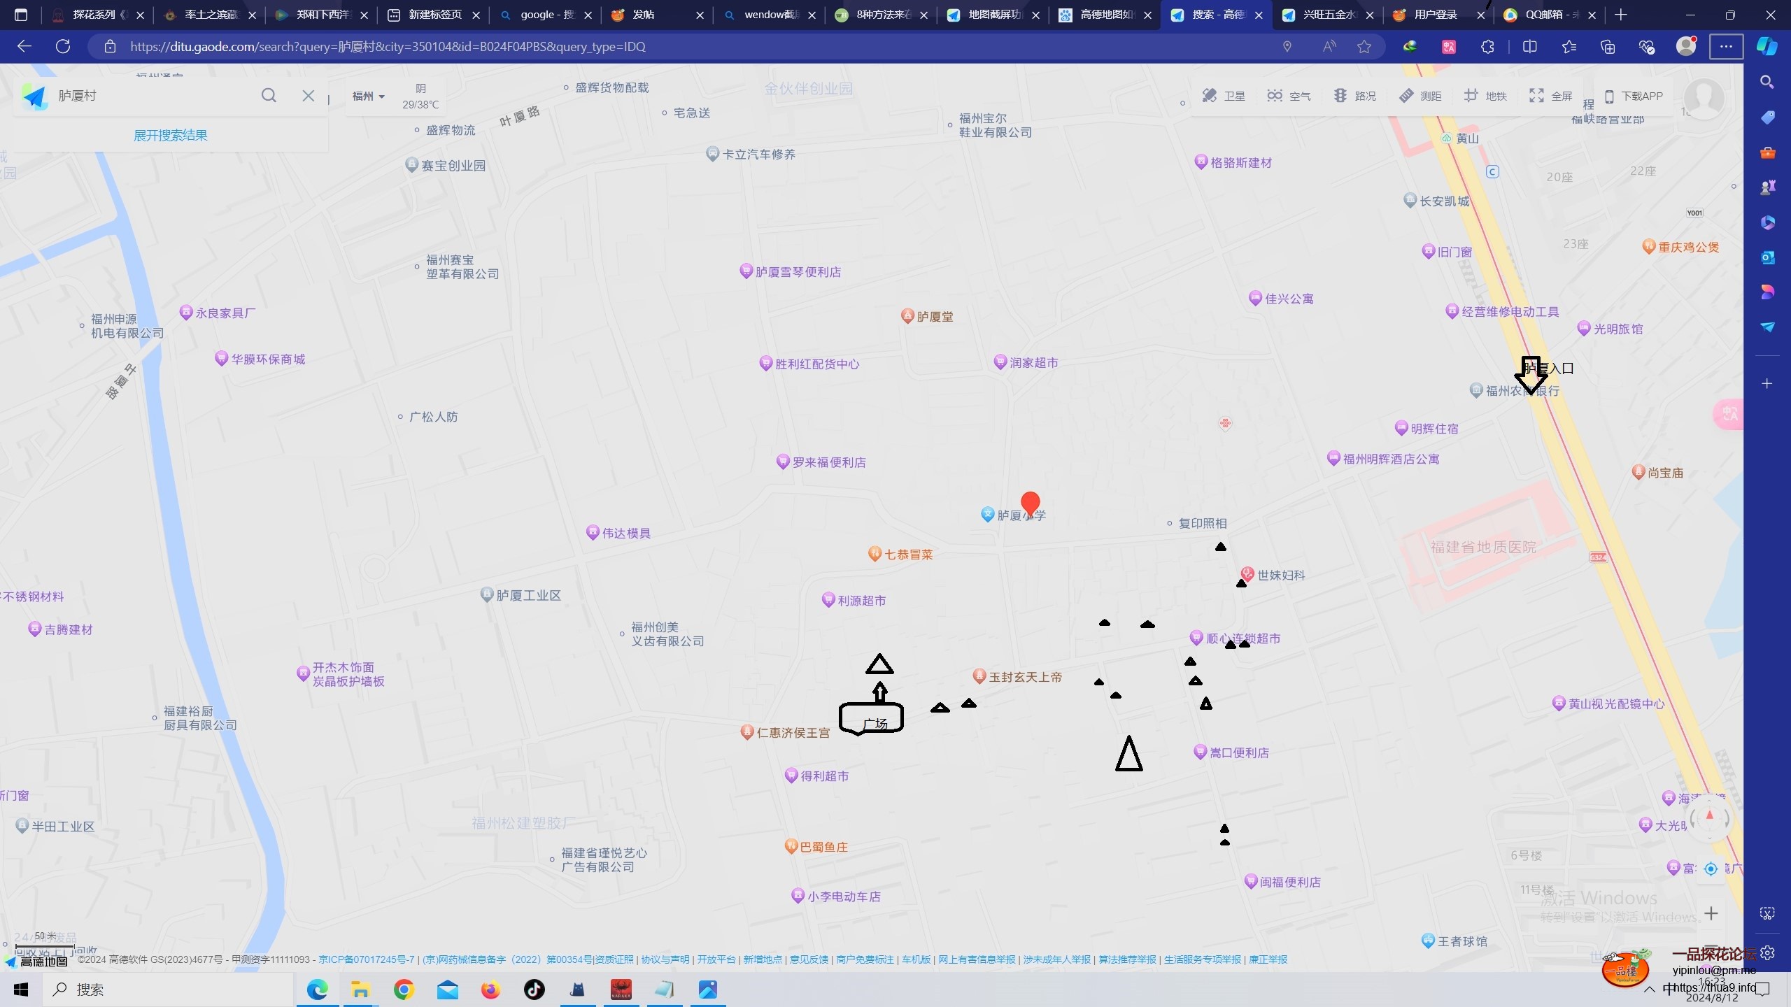Open the air quality (空气) overlay
The height and width of the screenshot is (1007, 1791).
coord(1289,96)
